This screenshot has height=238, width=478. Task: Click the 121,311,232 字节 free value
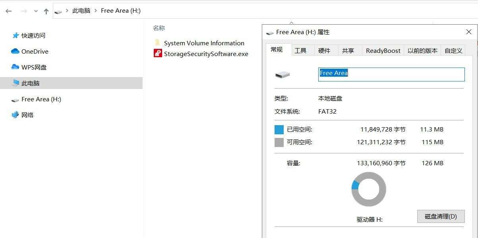(x=381, y=142)
